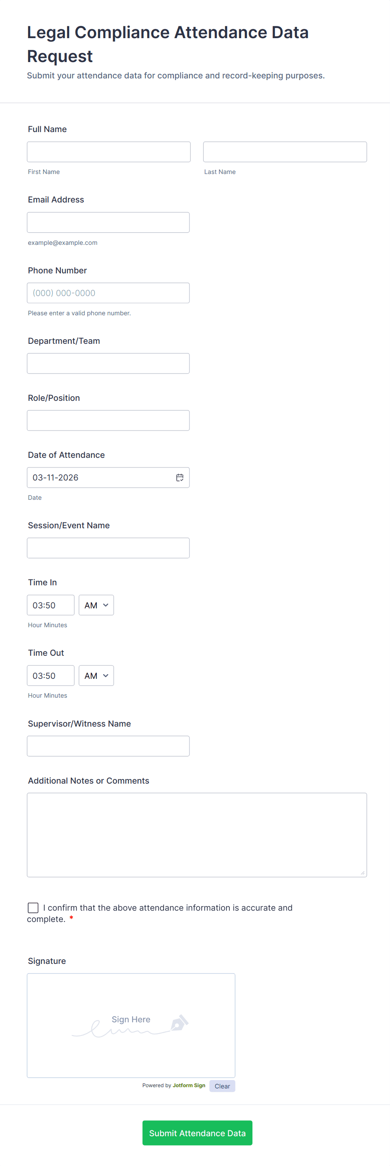The height and width of the screenshot is (1166, 390).
Task: Check the attendance accuracy confirmation checkbox
Action: (33, 908)
